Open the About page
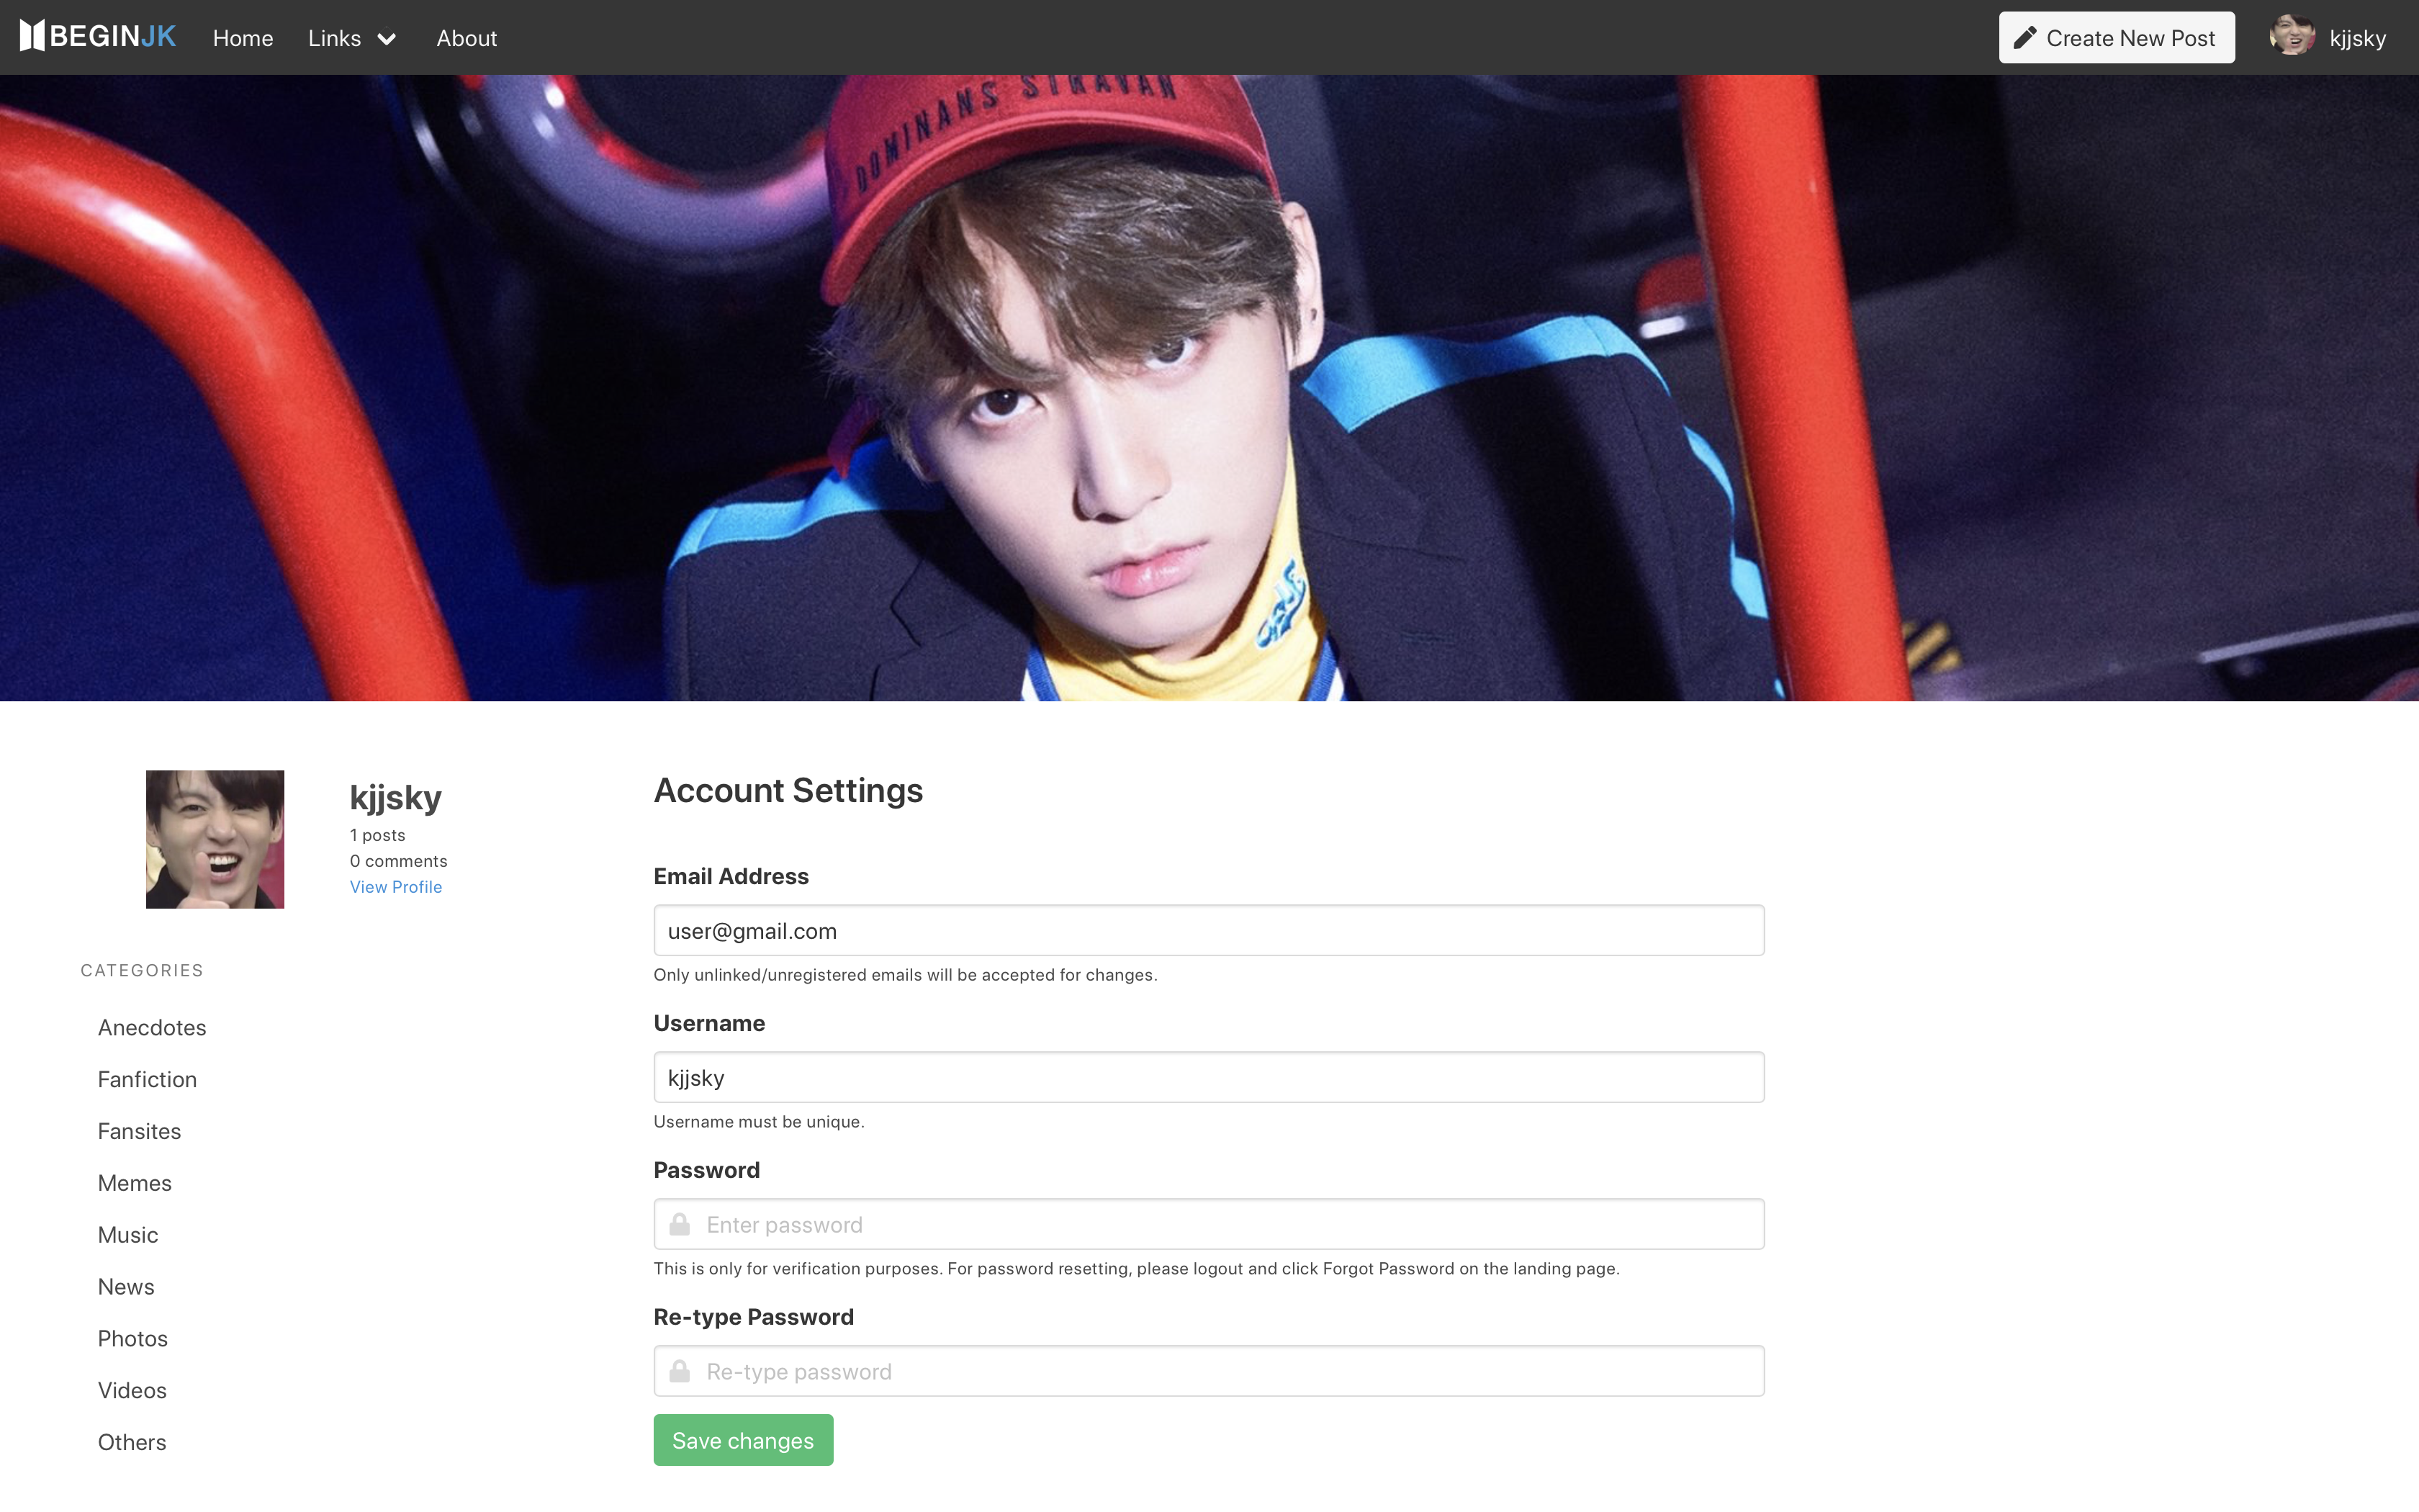This screenshot has height=1512, width=2419. coord(467,38)
